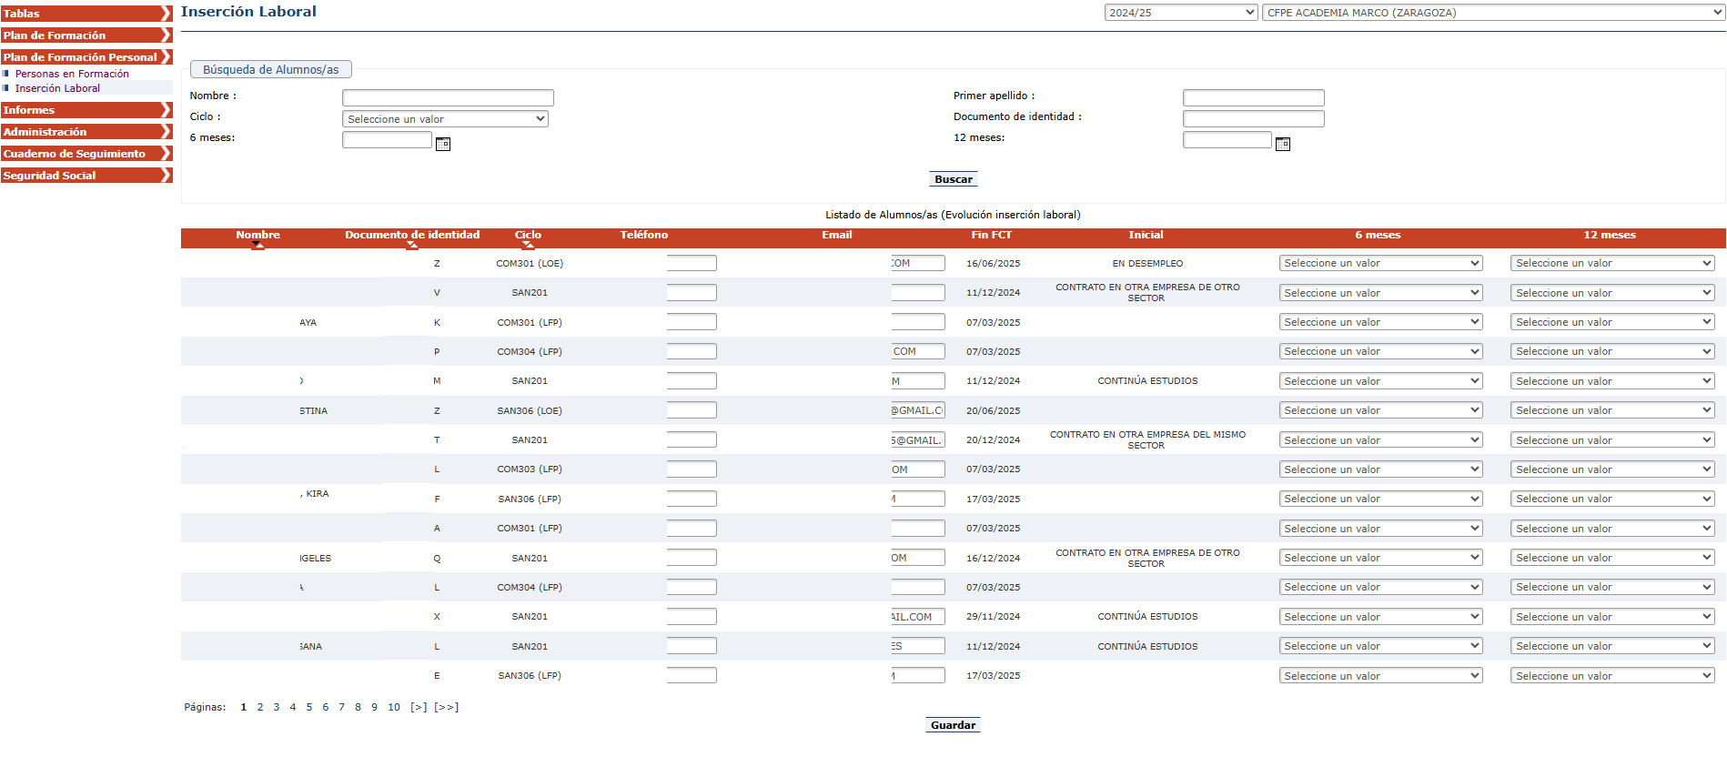The height and width of the screenshot is (767, 1727).
Task: Open 12 meses dropdown for 20/12/2024 row
Action: [1612, 440]
